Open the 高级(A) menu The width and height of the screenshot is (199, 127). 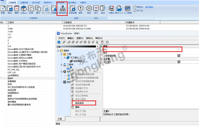coord(89,38)
